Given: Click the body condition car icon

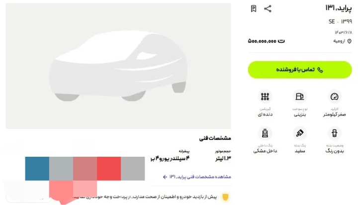Looking at the screenshot, I should point(335,133).
